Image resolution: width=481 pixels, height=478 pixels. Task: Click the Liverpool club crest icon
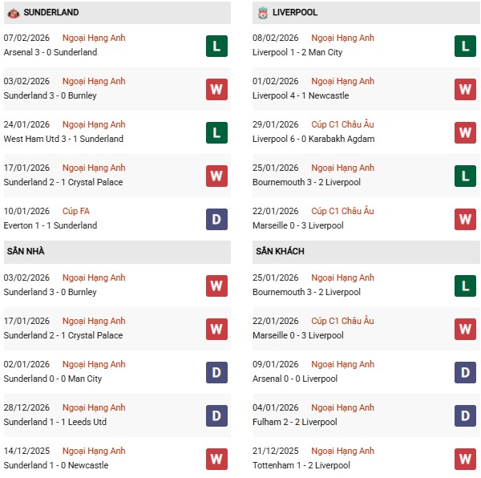coord(264,13)
